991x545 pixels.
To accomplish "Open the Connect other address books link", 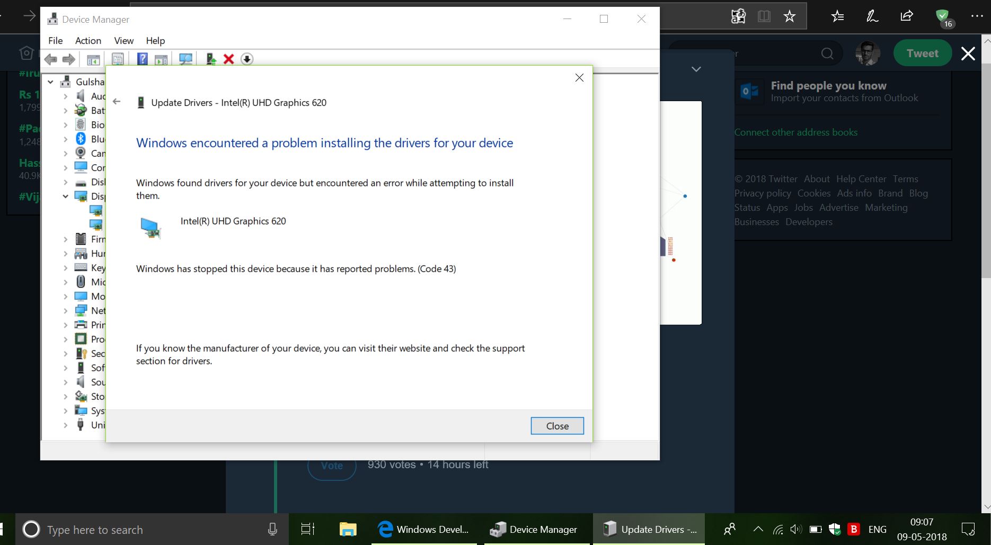I will click(795, 132).
